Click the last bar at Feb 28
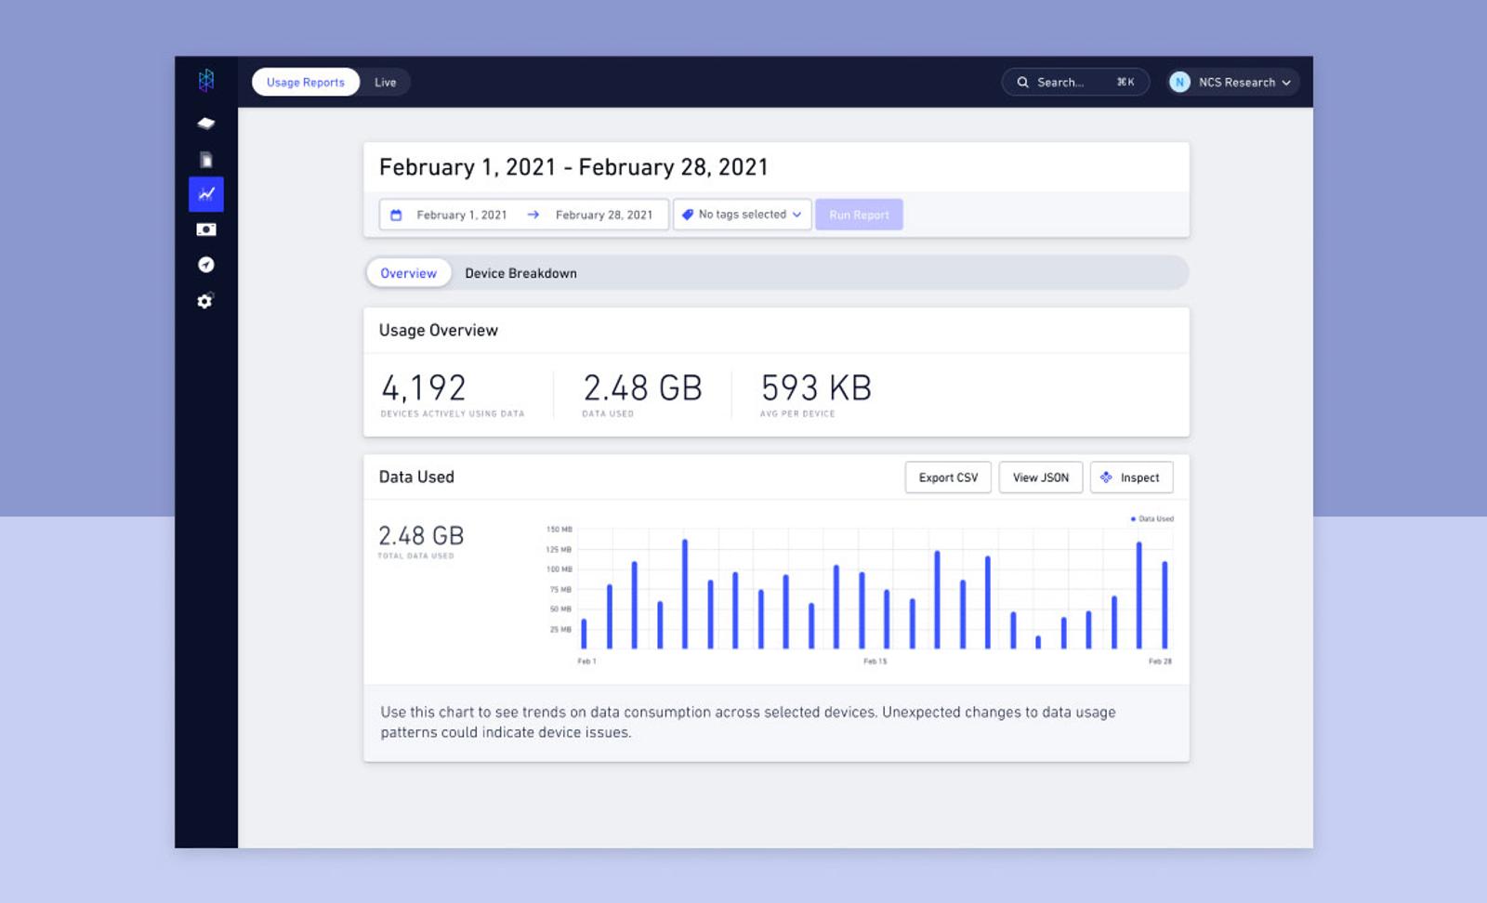 1165,605
